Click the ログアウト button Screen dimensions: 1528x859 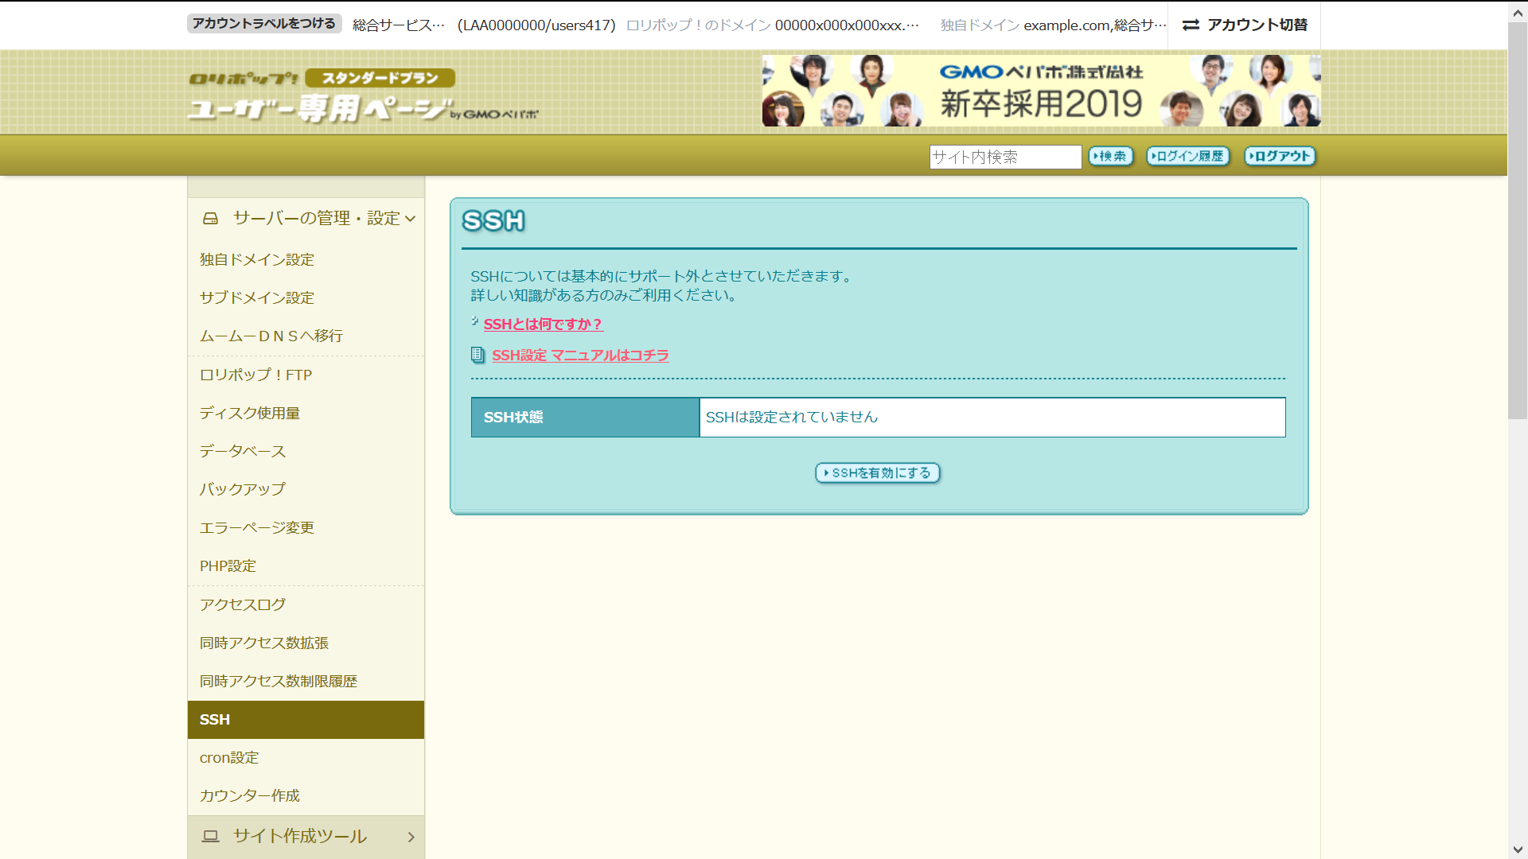click(1280, 157)
